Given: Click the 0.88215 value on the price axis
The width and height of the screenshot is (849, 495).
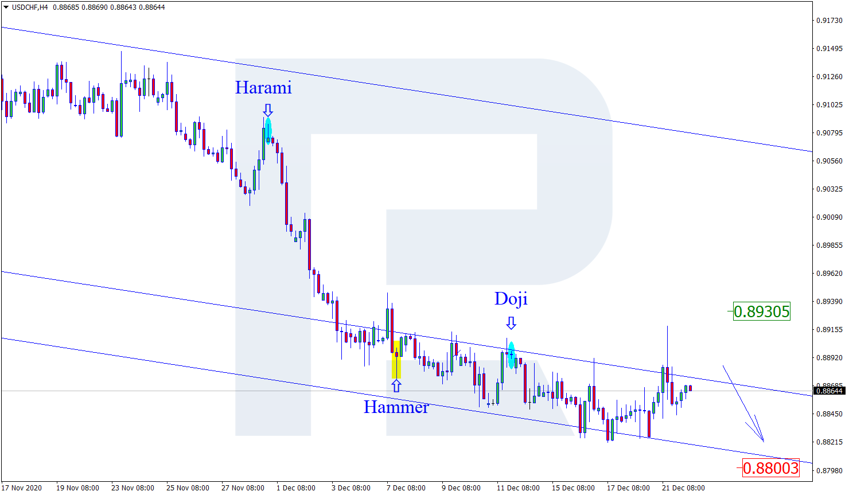Looking at the screenshot, I should 829,442.
